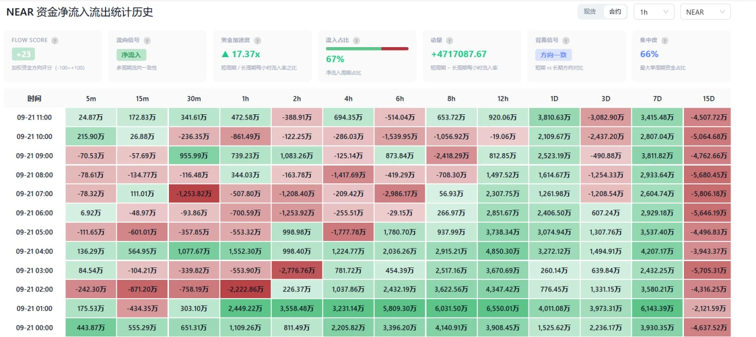This screenshot has width=756, height=337.
Task: Click the +23 flow score badge
Action: coord(24,54)
